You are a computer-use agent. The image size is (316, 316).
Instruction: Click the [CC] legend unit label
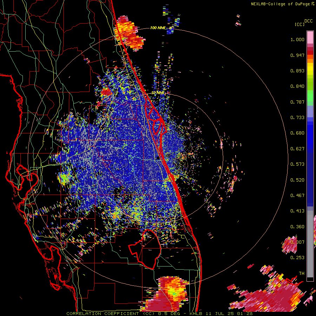point(299,24)
